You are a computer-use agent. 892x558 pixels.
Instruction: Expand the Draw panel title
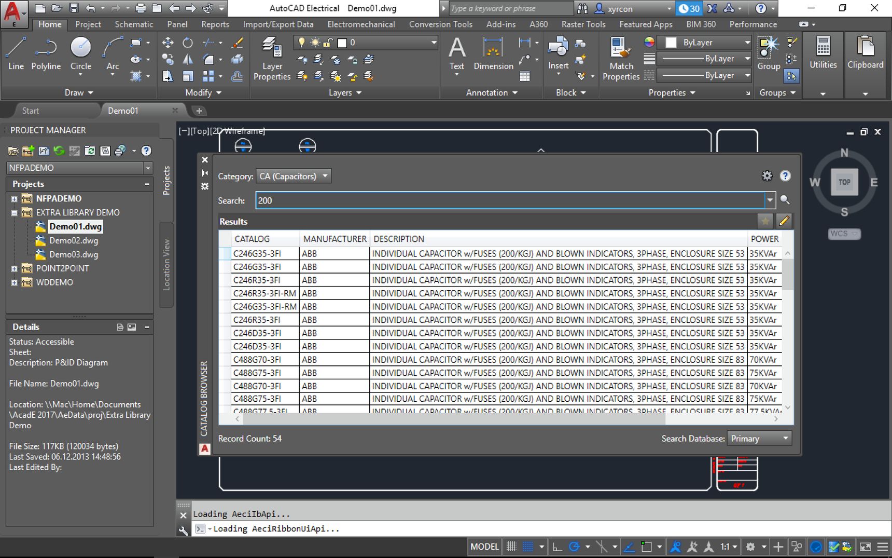tap(79, 92)
